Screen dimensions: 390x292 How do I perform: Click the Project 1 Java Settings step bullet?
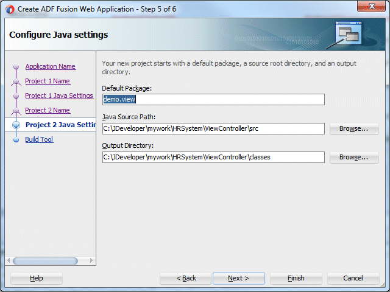tap(16, 96)
